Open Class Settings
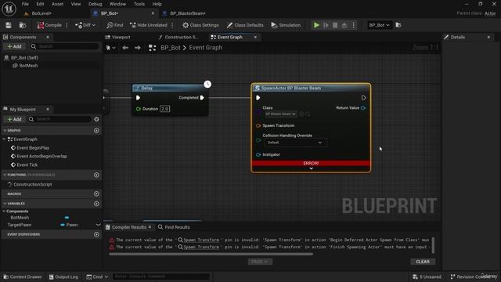The width and height of the screenshot is (501, 282). click(200, 25)
